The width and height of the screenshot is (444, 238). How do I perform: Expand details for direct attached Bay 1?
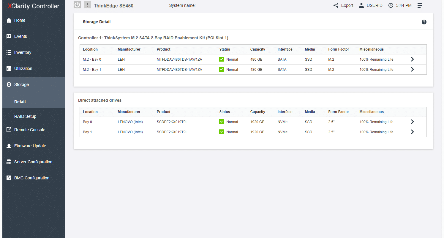[412, 132]
